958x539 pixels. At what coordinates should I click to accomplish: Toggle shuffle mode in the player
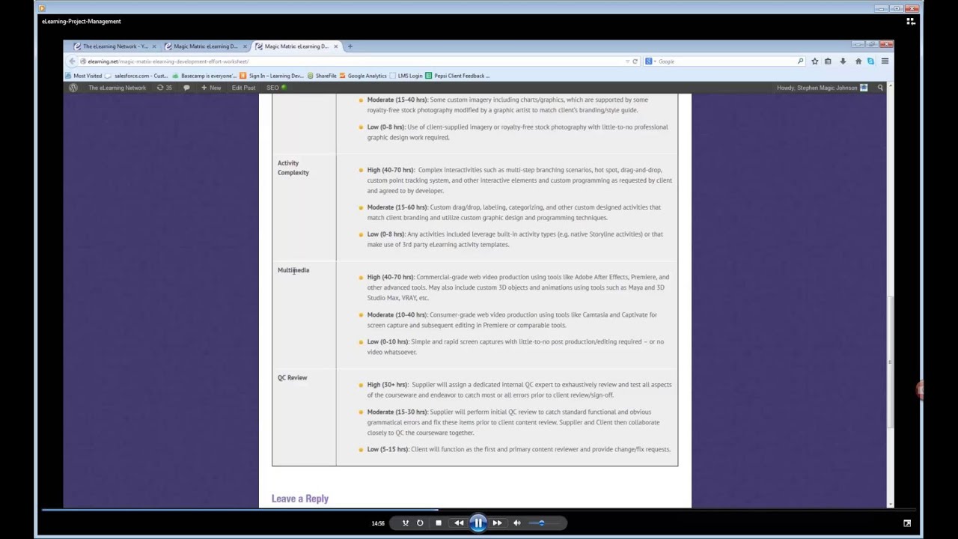tap(406, 523)
